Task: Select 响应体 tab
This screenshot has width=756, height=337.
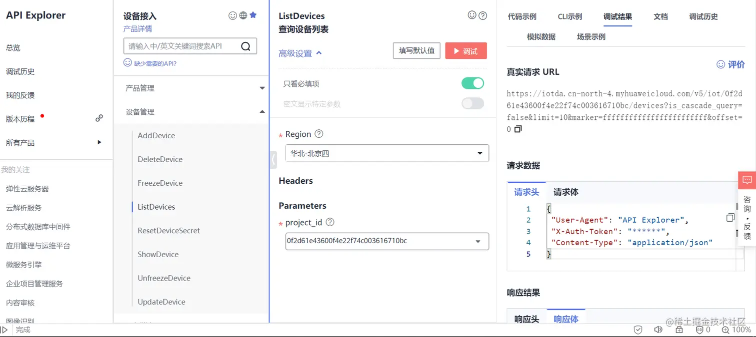Action: point(566,319)
